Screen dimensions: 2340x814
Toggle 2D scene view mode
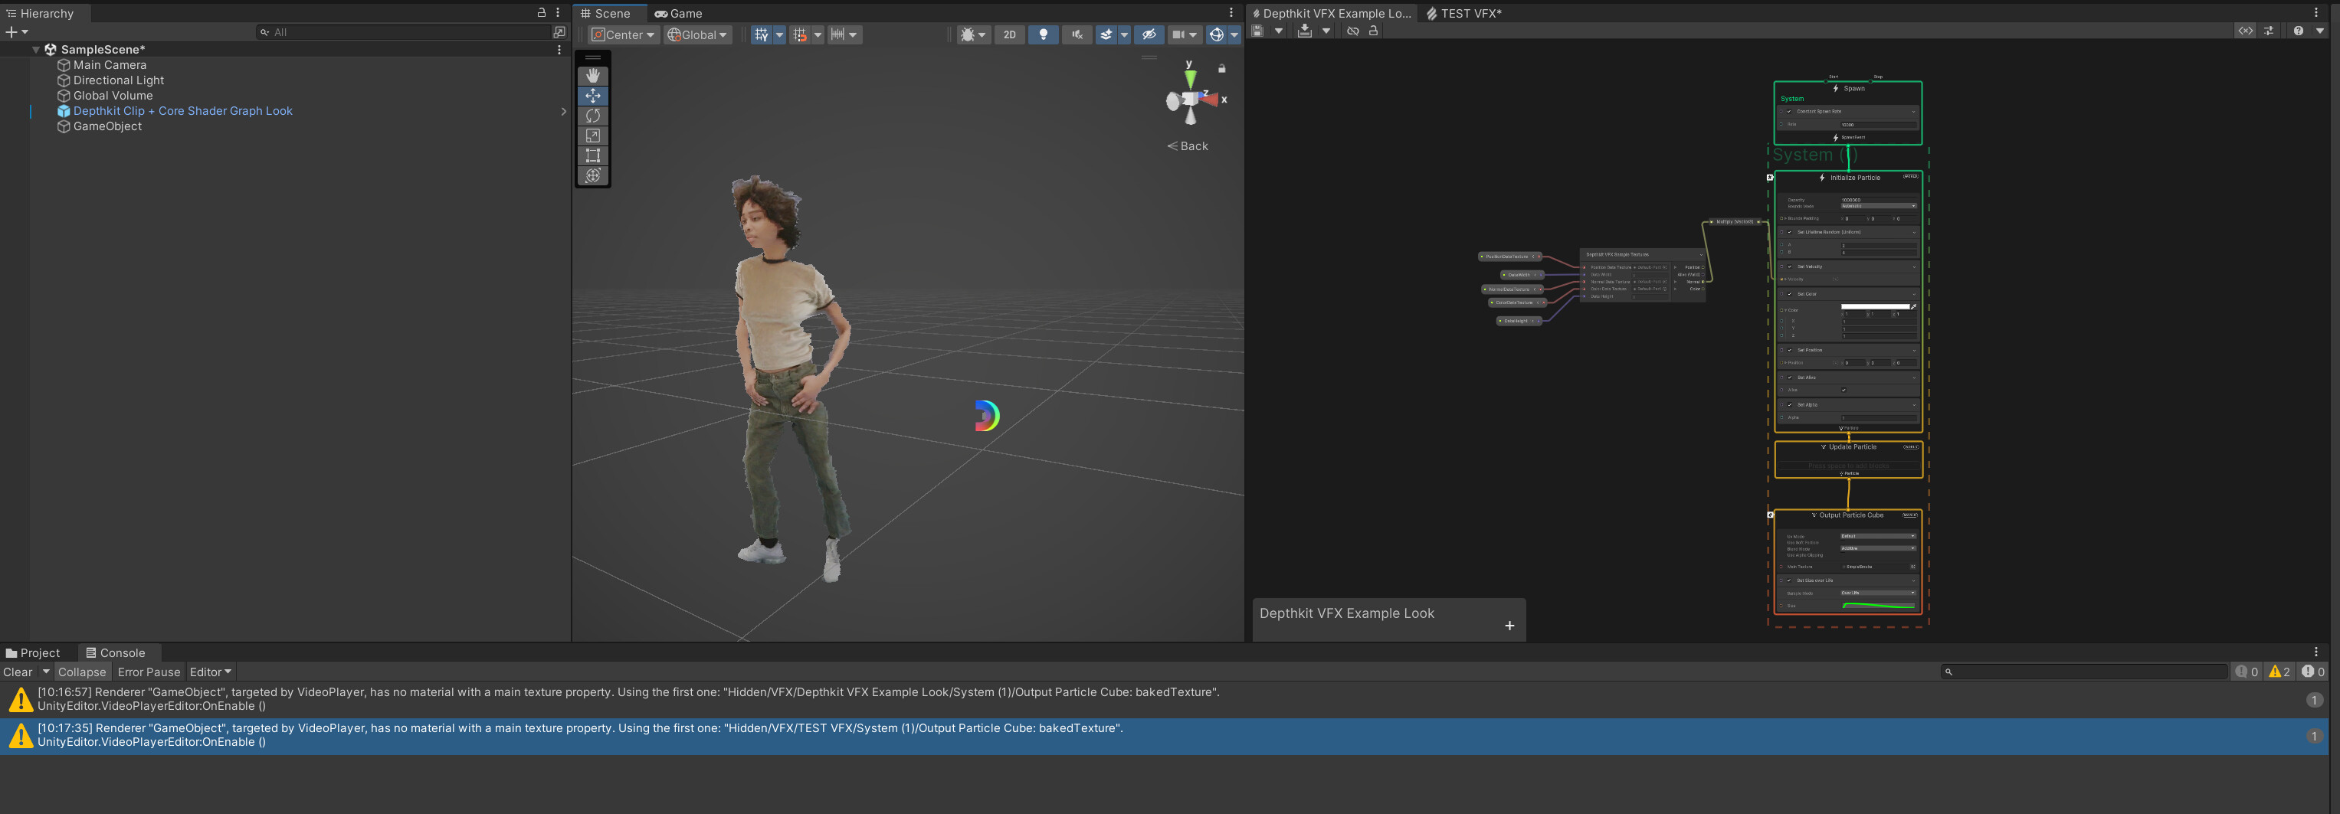(1009, 34)
